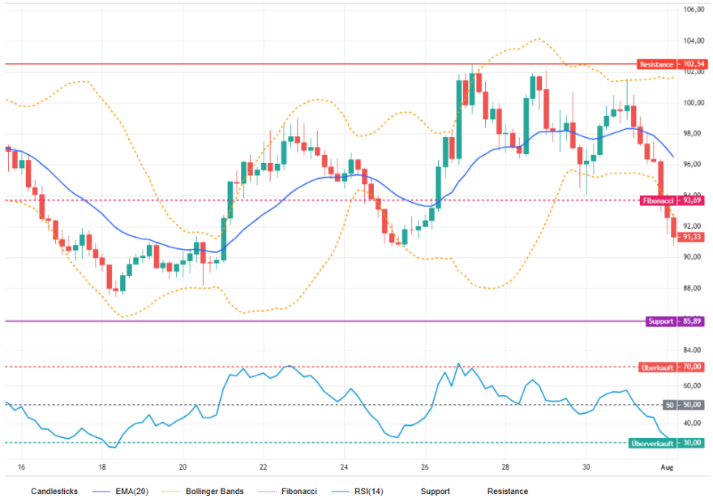
Task: Click the Support 85,89 level label
Action: [x=675, y=321]
